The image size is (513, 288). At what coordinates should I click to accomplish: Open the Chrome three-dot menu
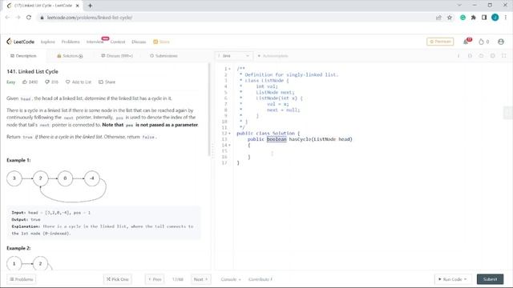506,18
